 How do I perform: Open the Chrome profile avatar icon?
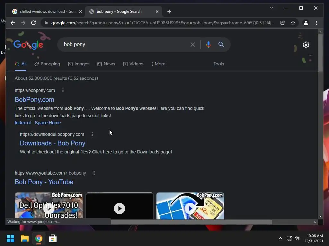(306, 23)
